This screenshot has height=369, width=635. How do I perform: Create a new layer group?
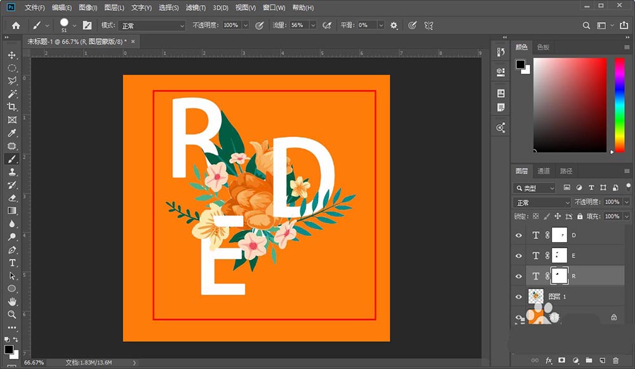pos(589,360)
